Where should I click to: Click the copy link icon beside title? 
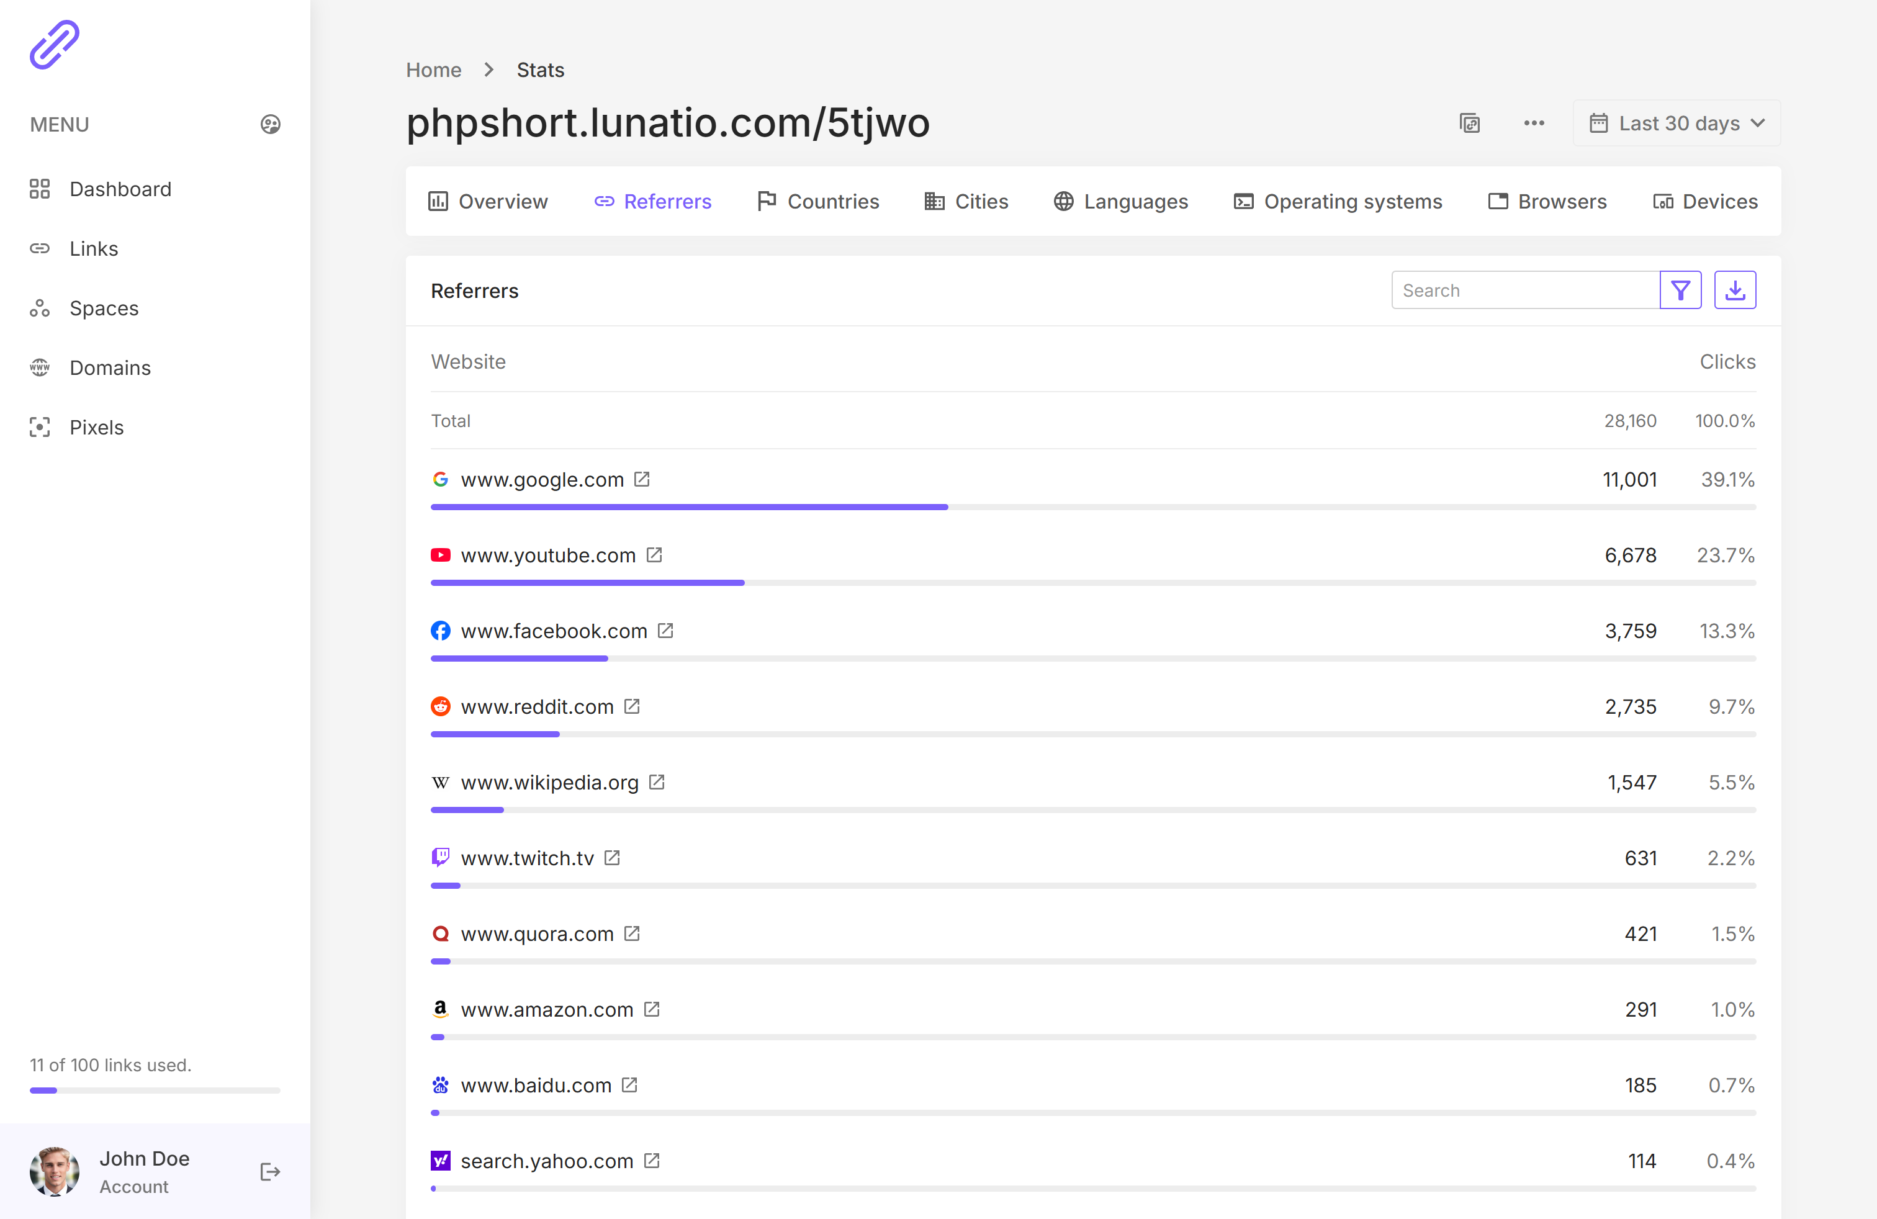pos(1469,123)
